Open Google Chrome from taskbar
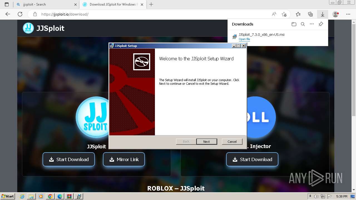 (50, 196)
